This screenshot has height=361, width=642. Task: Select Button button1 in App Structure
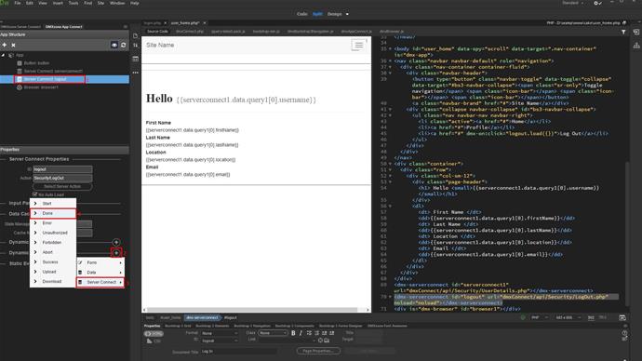36,63
